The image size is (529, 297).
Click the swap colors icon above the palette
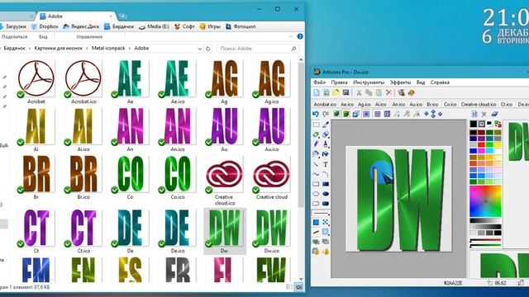pyautogui.click(x=498, y=124)
